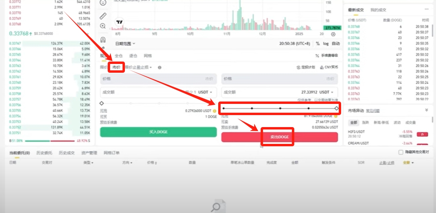The width and height of the screenshot is (436, 213).
Task: Click the TradingView logo on the chart
Action: click(x=119, y=22)
